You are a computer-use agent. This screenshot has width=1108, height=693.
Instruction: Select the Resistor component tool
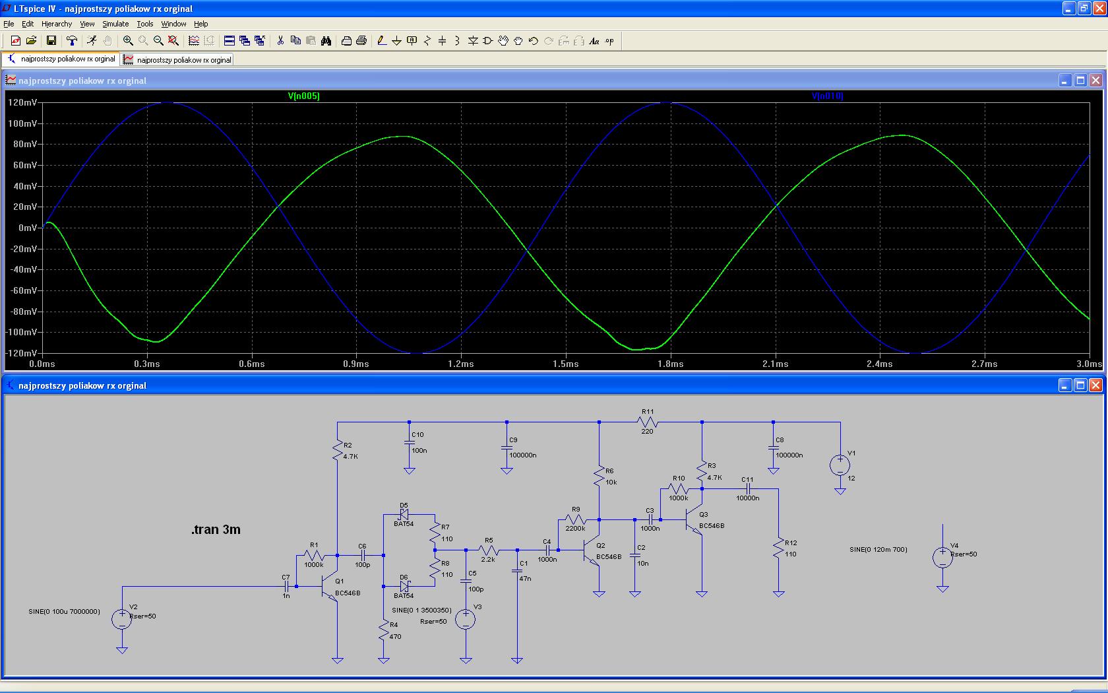427,41
